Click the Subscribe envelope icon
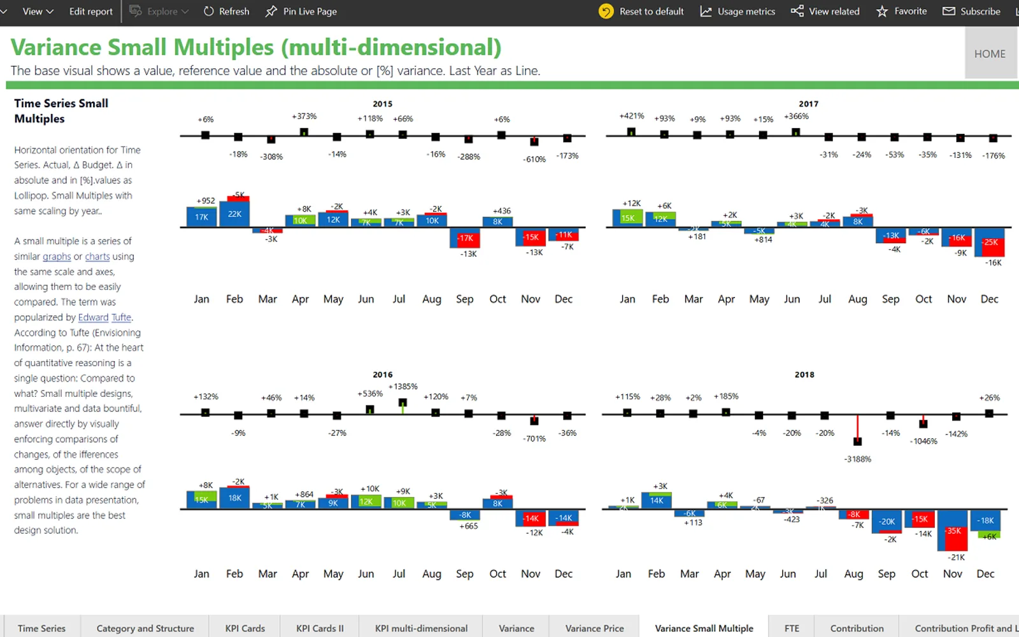 pyautogui.click(x=949, y=11)
